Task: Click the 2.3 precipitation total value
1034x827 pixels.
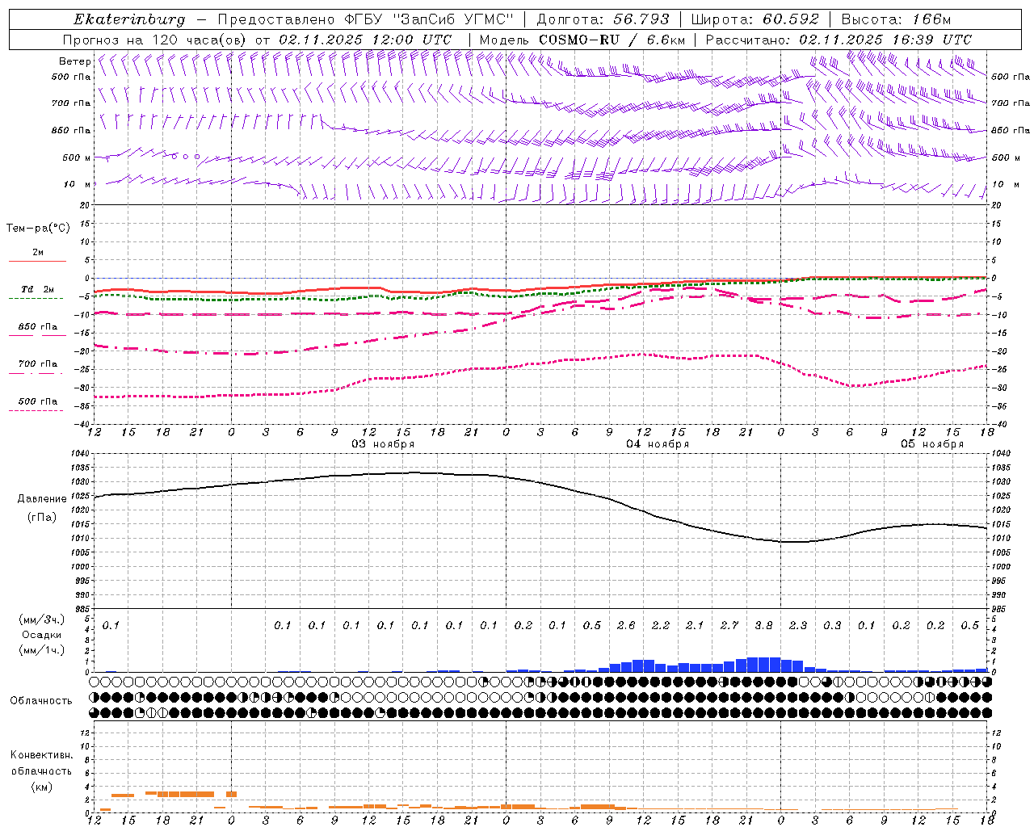Action: coord(798,626)
